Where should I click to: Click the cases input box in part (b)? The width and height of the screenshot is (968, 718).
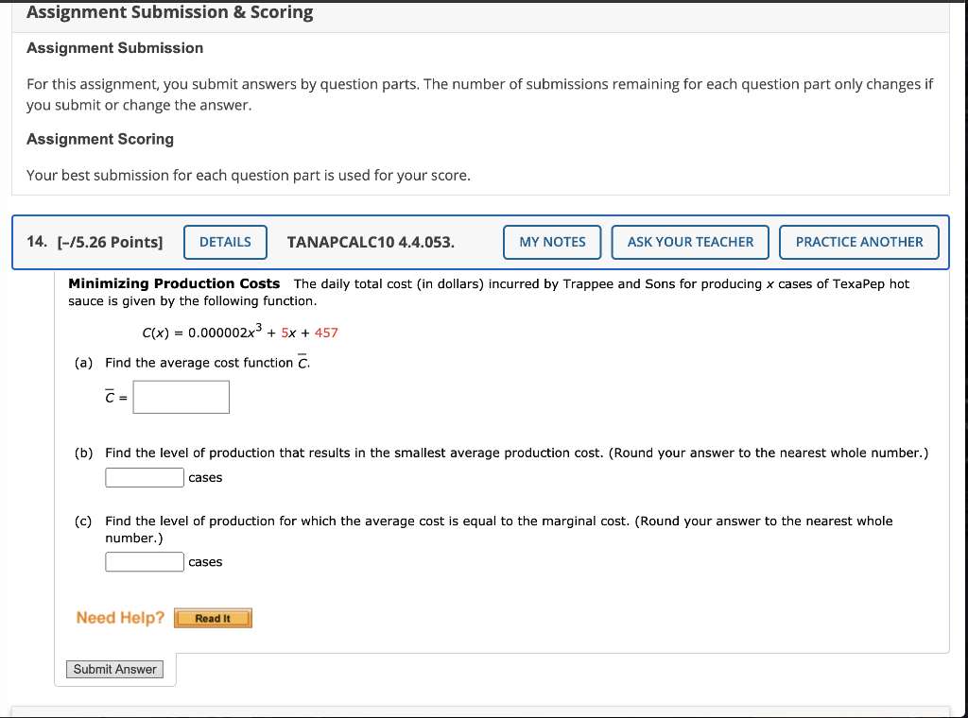pyautogui.click(x=144, y=477)
